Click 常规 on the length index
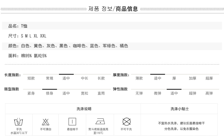Image resolution: width=224 pixels, height=137 pixels. point(49,78)
